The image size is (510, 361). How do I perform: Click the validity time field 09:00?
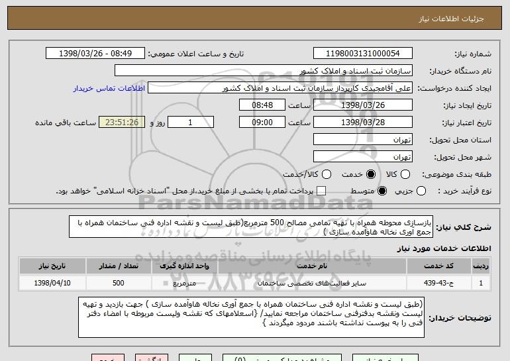point(262,123)
